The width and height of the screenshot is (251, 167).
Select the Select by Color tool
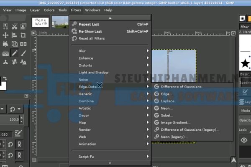point(5,26)
